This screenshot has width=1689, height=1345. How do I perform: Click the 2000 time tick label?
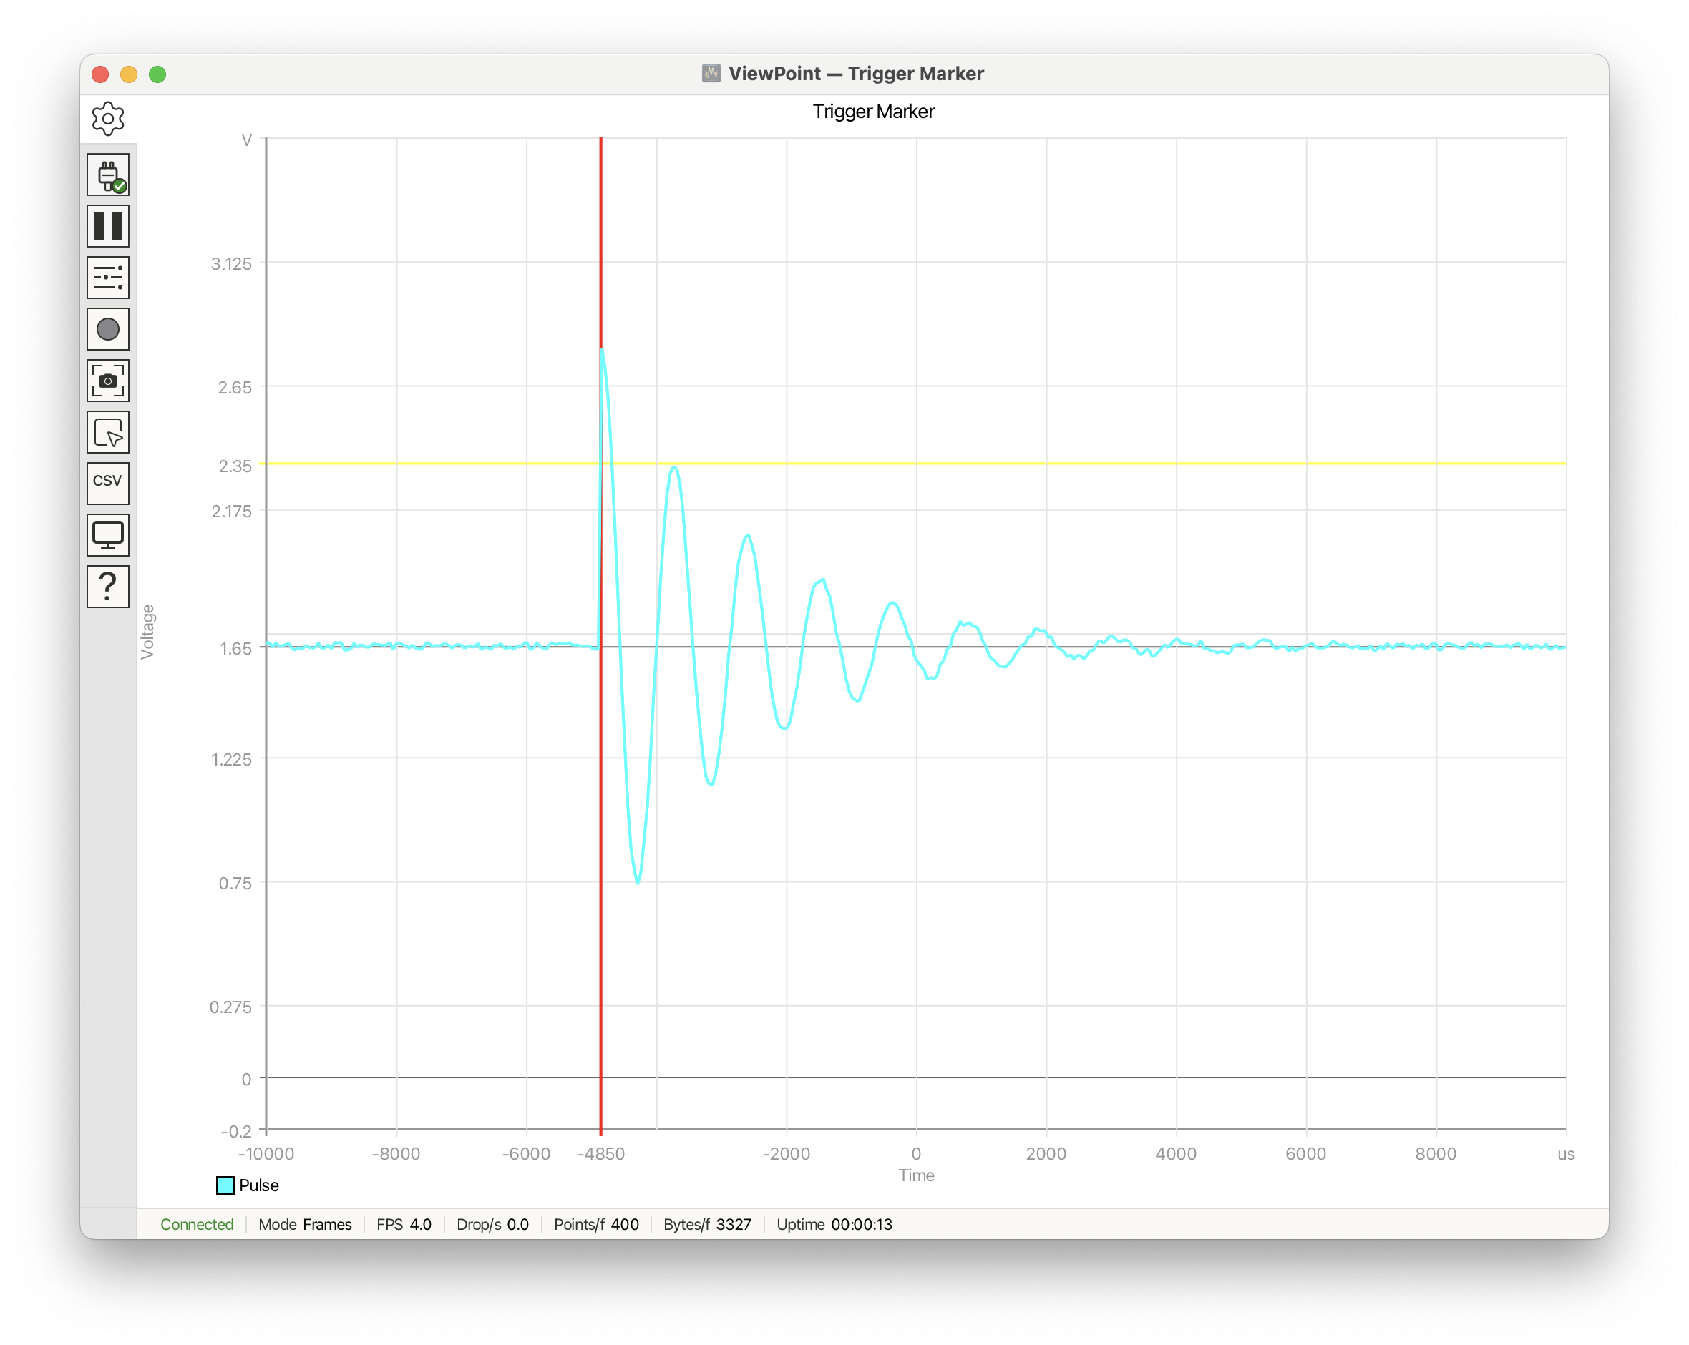click(x=1046, y=1154)
